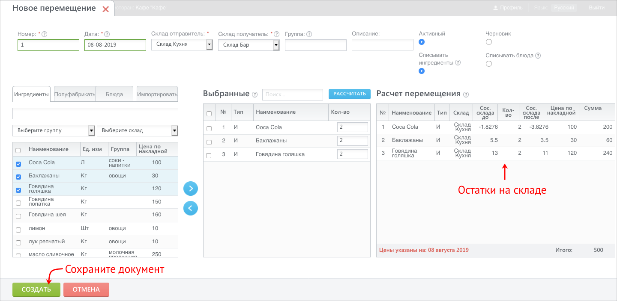This screenshot has height=301, width=617.
Task: Switch to Полуфабрикаты tab
Action: tap(75, 94)
